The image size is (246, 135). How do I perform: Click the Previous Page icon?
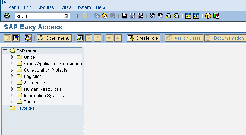160,16
